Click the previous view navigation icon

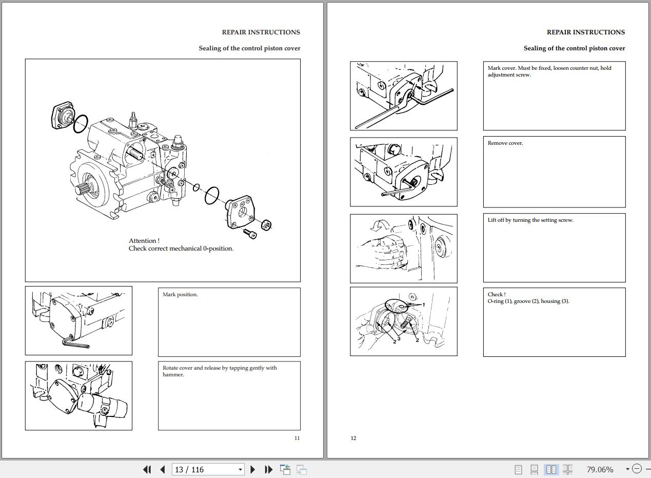[285, 469]
